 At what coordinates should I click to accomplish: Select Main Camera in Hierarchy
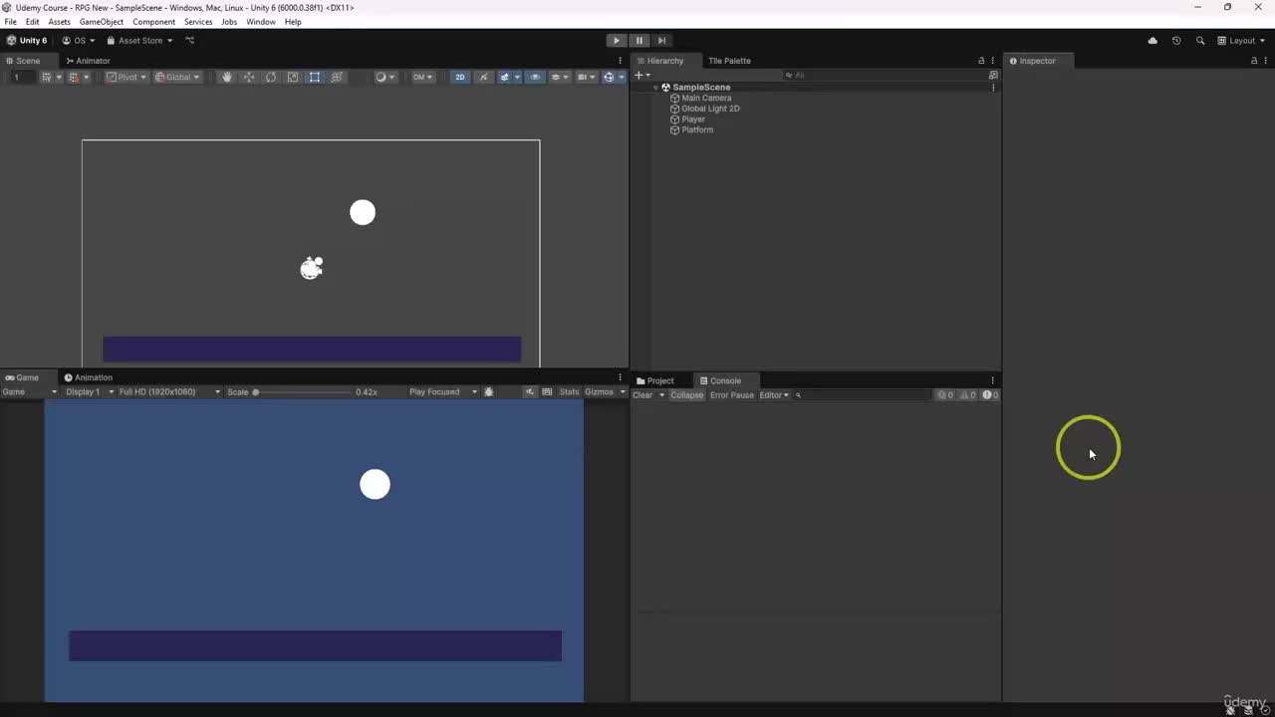coord(706,99)
